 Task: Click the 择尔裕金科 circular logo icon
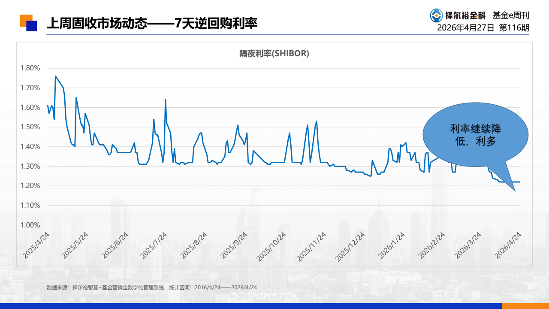point(437,15)
